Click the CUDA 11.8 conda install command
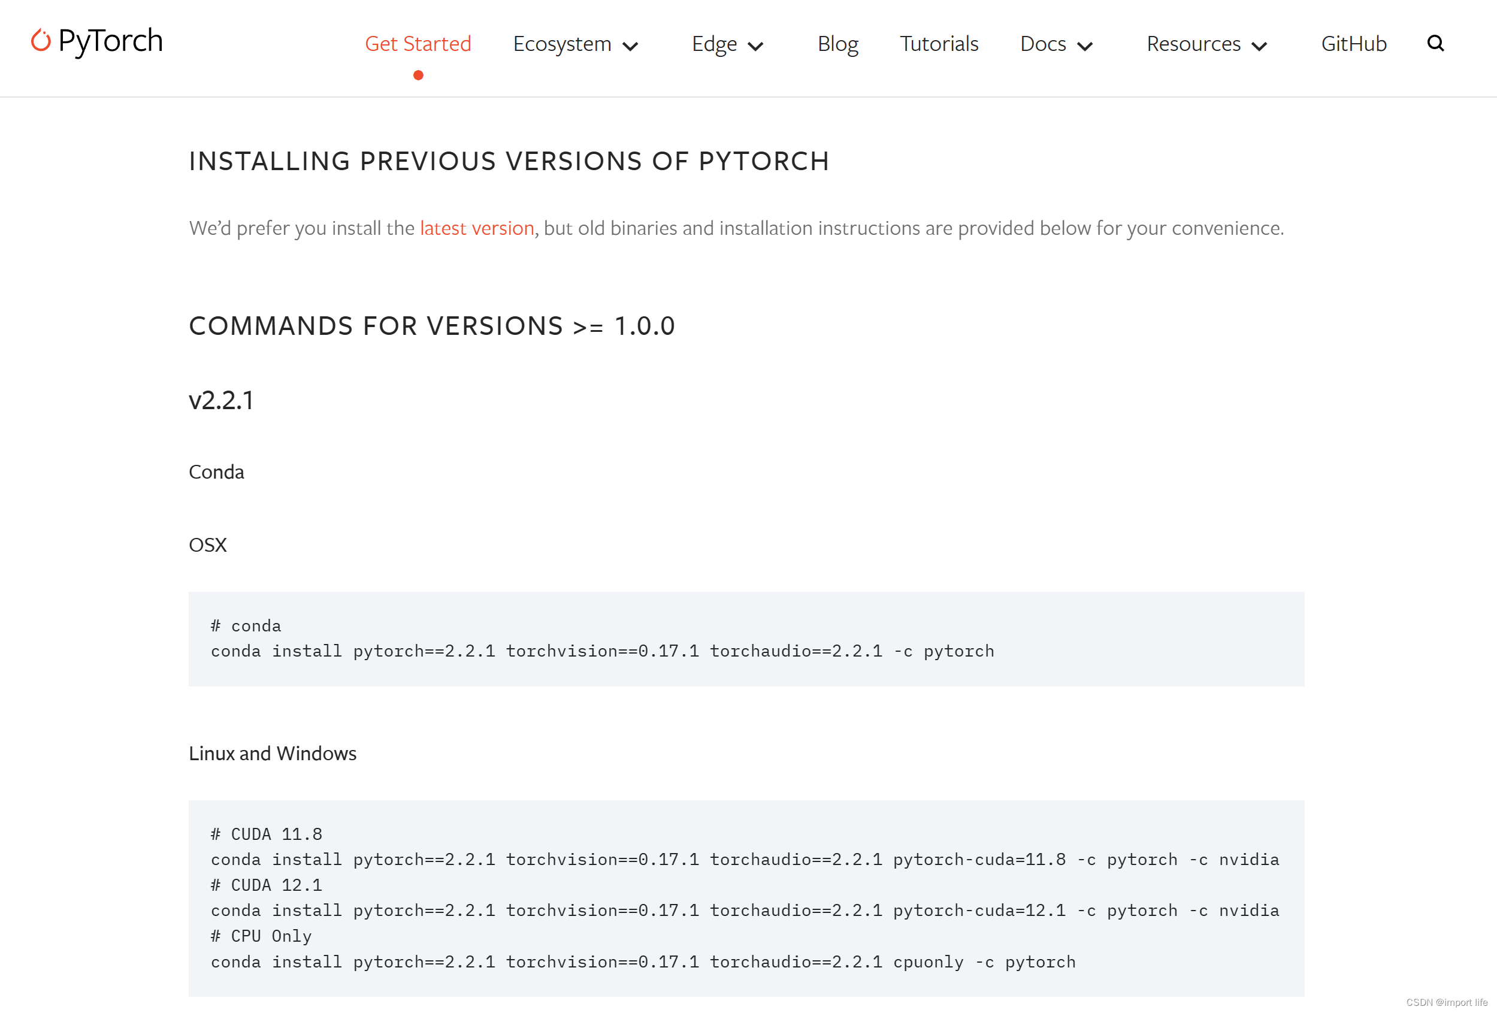This screenshot has height=1013, width=1497. tap(745, 860)
